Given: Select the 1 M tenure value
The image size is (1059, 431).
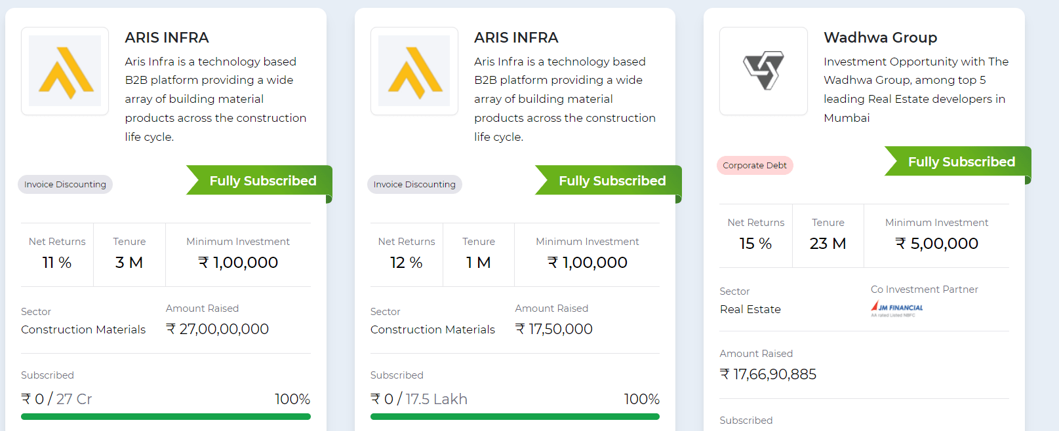Looking at the screenshot, I should pos(479,263).
